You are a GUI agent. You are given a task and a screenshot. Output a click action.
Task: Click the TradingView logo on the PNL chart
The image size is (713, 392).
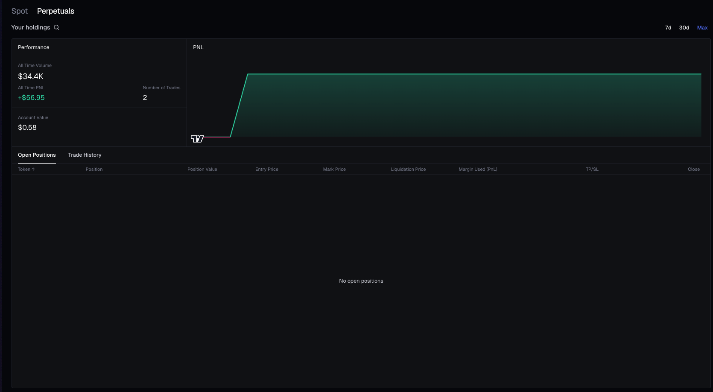click(x=197, y=139)
